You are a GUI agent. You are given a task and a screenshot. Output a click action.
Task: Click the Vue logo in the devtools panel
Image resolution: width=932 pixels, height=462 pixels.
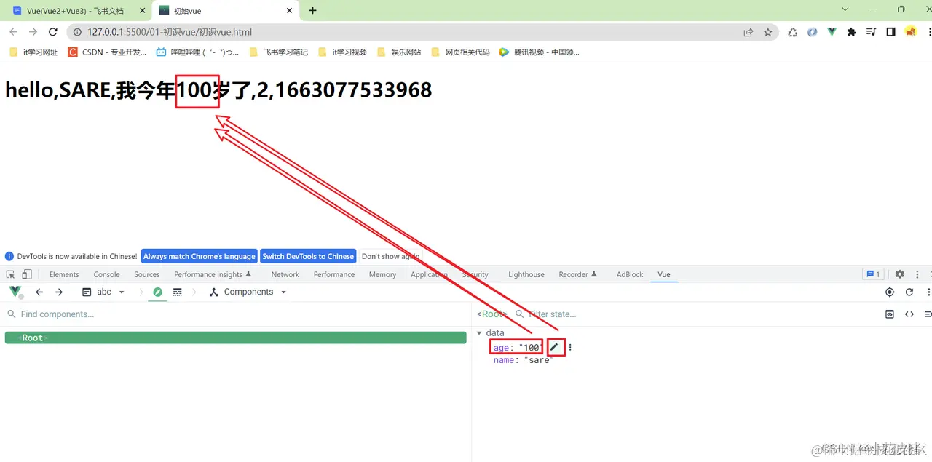click(15, 292)
